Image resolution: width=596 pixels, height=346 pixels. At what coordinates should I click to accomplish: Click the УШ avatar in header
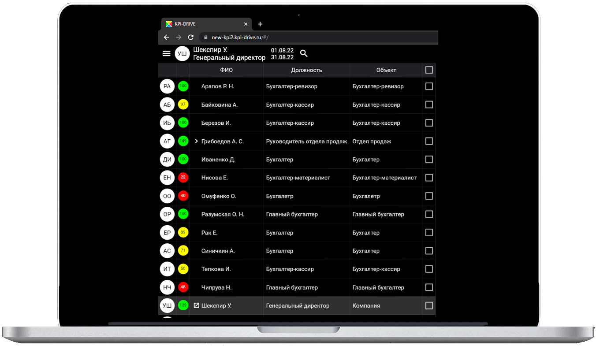pyautogui.click(x=182, y=54)
